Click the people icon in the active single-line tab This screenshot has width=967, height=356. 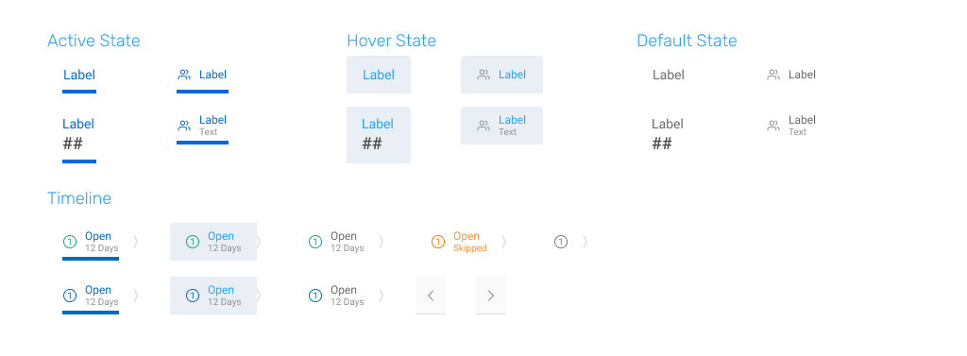coord(184,75)
